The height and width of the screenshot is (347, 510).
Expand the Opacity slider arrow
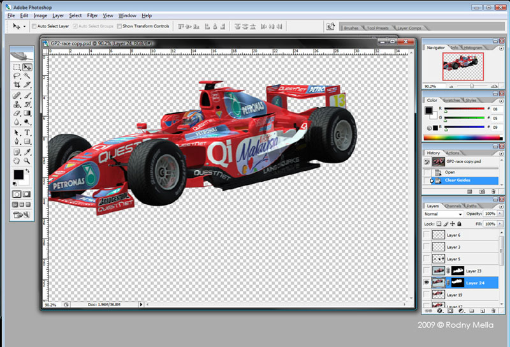point(499,214)
